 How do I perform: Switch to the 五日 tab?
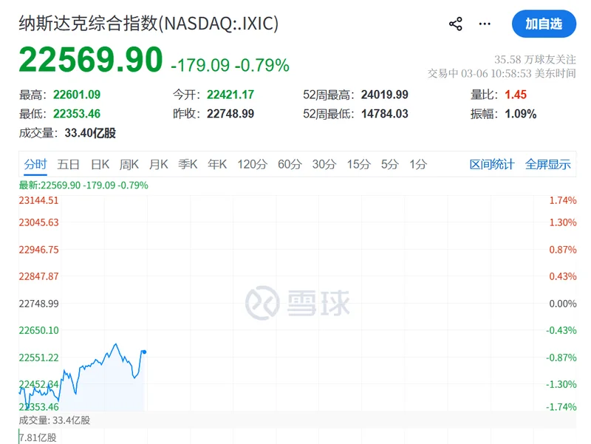[68, 164]
